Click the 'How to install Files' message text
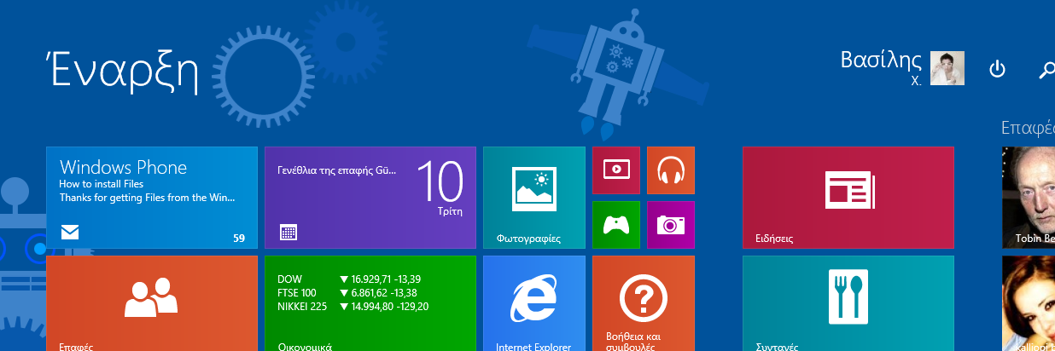 tap(102, 184)
